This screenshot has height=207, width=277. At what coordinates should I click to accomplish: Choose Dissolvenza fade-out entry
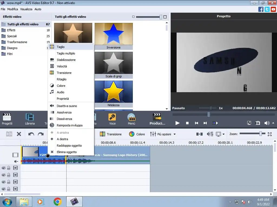point(71,119)
